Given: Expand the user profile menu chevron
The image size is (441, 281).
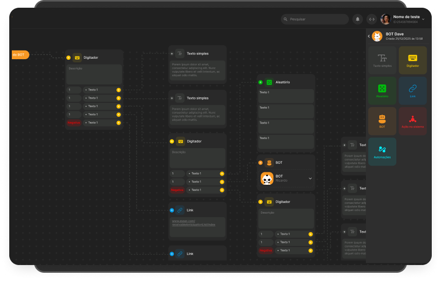Looking at the screenshot, I should (423, 19).
